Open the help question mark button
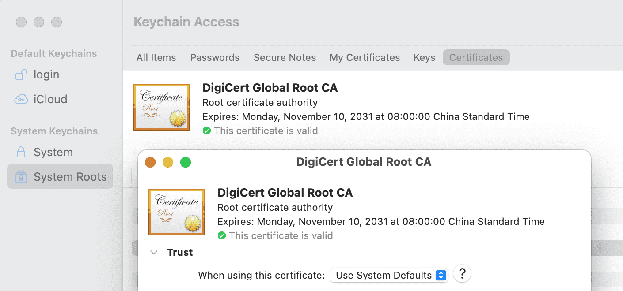Screen dimensions: 623x291 [462, 274]
